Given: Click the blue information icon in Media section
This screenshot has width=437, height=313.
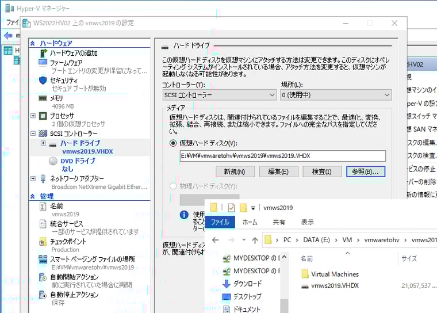Looking at the screenshot, I should [184, 215].
